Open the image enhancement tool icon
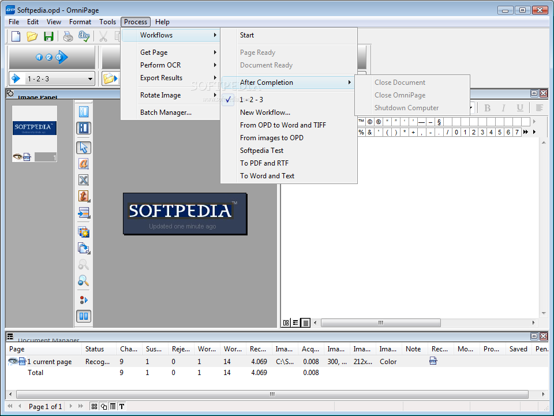Screen dimensions: 554x416 pos(84,232)
